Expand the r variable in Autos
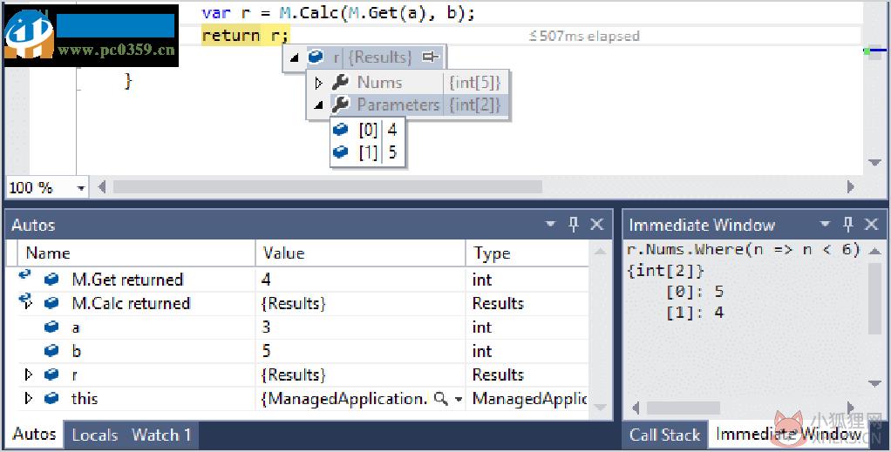Viewport: 891px width, 452px height. point(29,374)
